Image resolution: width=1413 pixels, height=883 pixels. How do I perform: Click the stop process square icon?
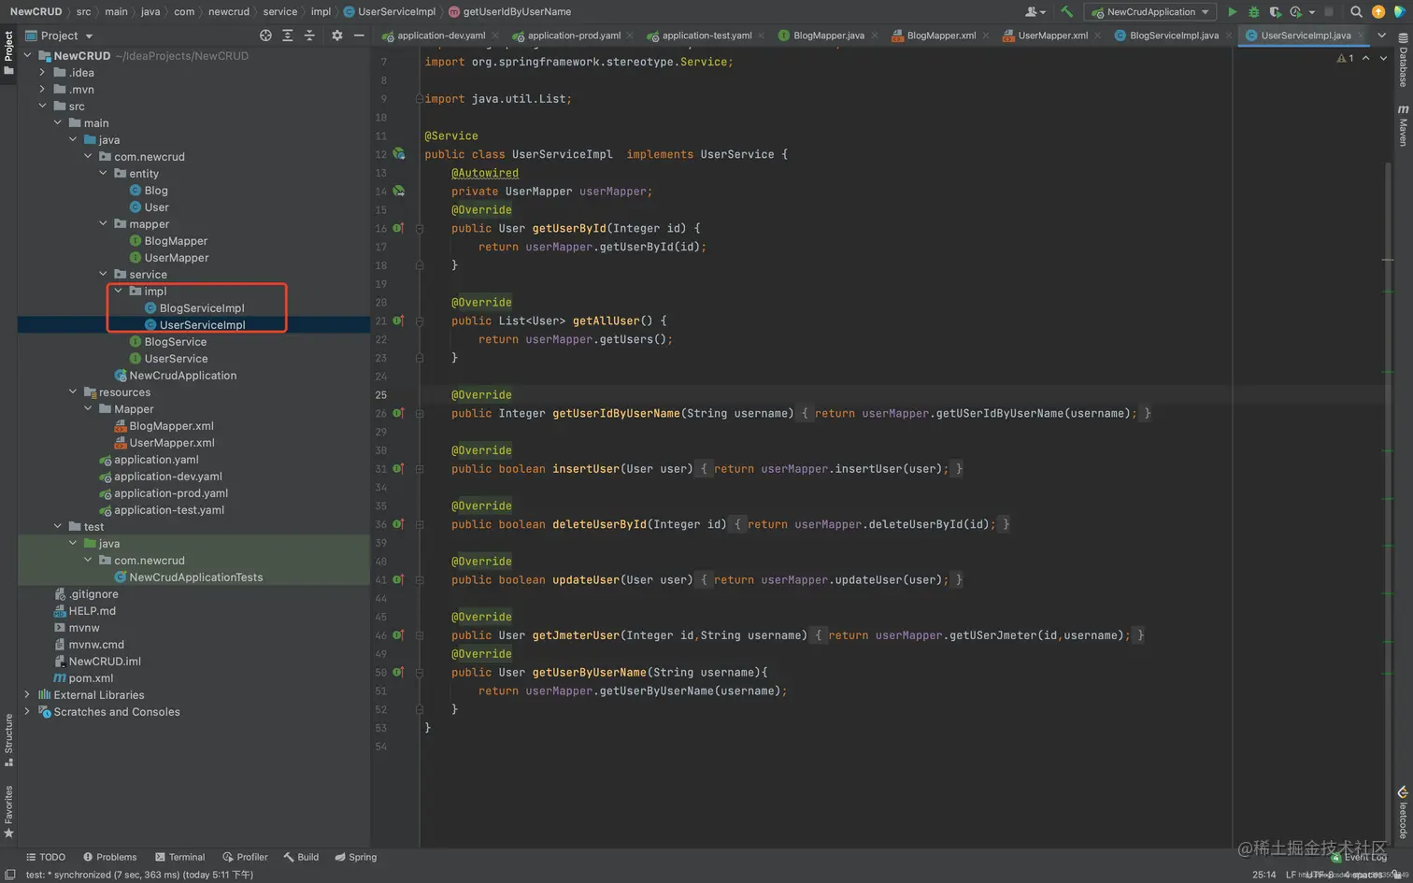1329,11
